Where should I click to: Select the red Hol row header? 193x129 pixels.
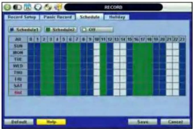point(18,92)
